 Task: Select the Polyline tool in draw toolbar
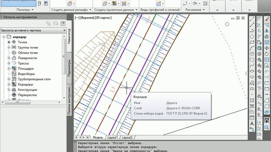(252, 31)
